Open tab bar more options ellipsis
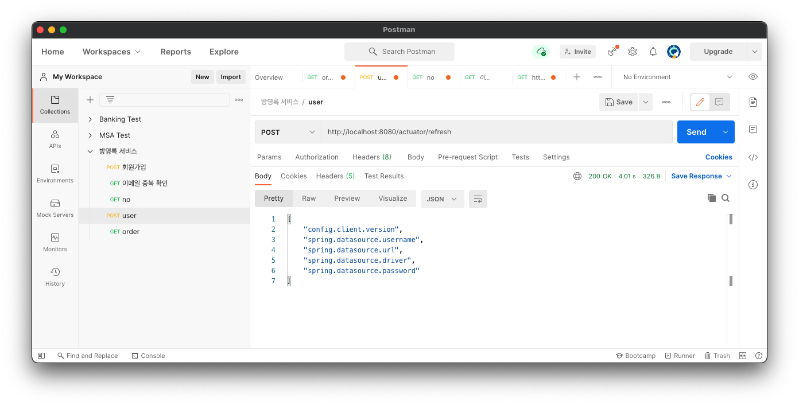799x405 pixels. point(598,77)
